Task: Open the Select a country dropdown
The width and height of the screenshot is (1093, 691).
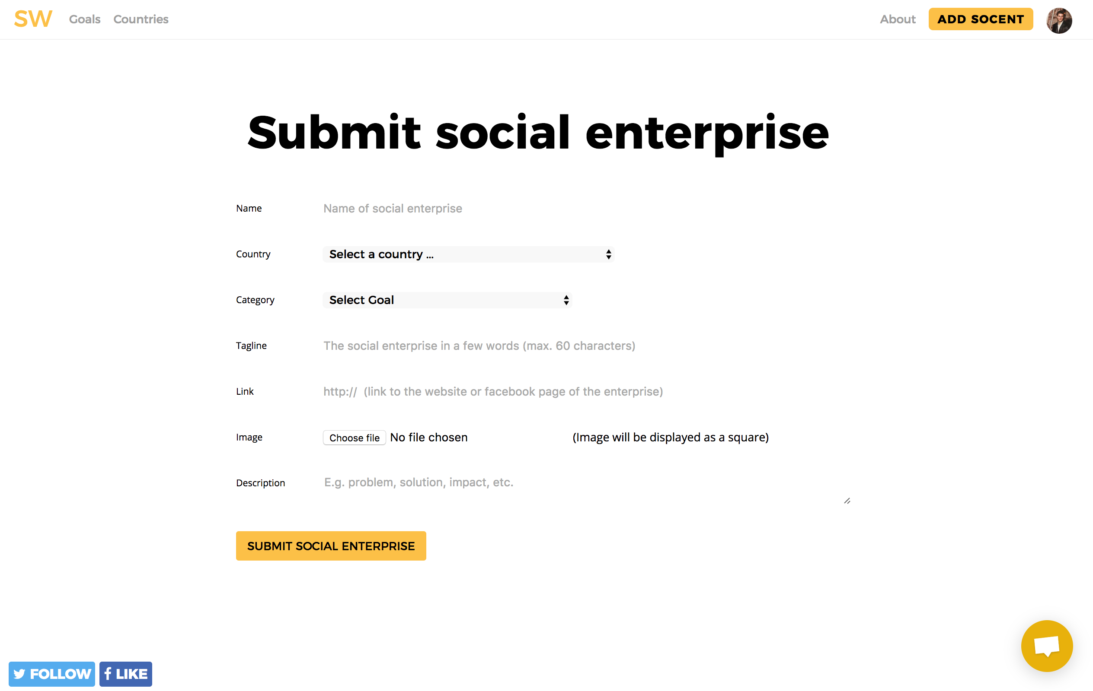Action: tap(468, 254)
